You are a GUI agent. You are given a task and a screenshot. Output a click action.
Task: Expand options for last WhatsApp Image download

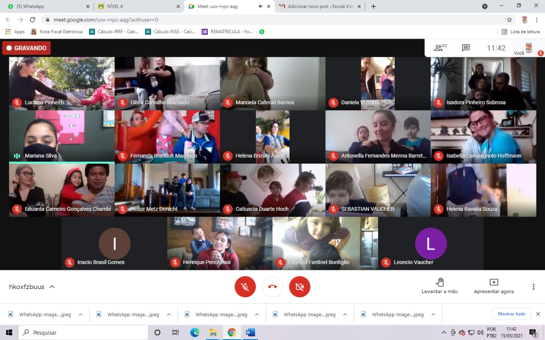(433, 314)
